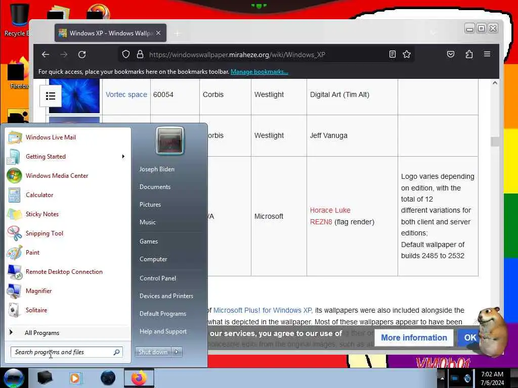Close the Windows XP tab
The height and width of the screenshot is (388, 518).
click(x=158, y=33)
